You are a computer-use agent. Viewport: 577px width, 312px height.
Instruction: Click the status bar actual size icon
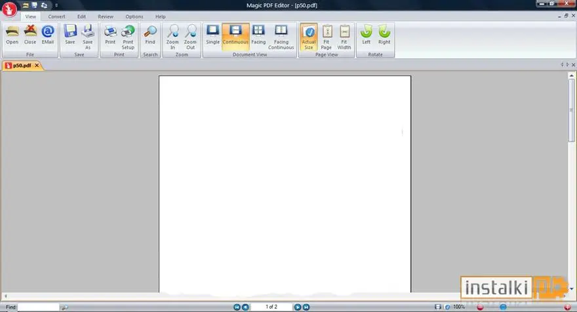(447, 307)
